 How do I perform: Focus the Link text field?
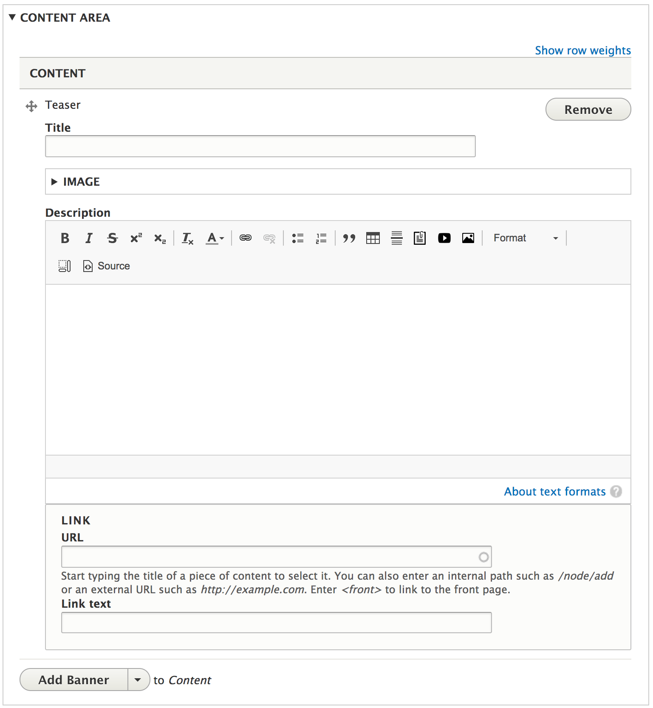(x=277, y=623)
